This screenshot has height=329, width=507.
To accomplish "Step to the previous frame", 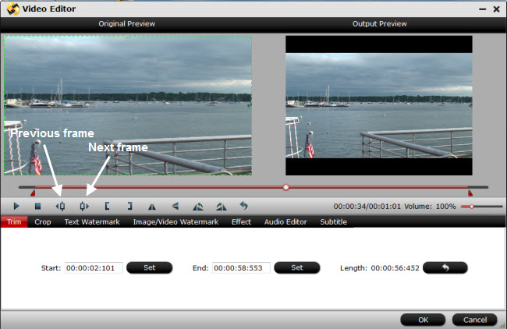I will 60,206.
